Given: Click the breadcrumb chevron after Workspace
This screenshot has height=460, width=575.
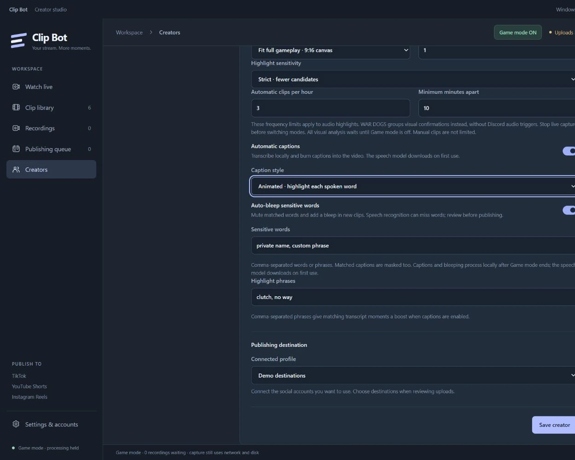Looking at the screenshot, I should (151, 32).
